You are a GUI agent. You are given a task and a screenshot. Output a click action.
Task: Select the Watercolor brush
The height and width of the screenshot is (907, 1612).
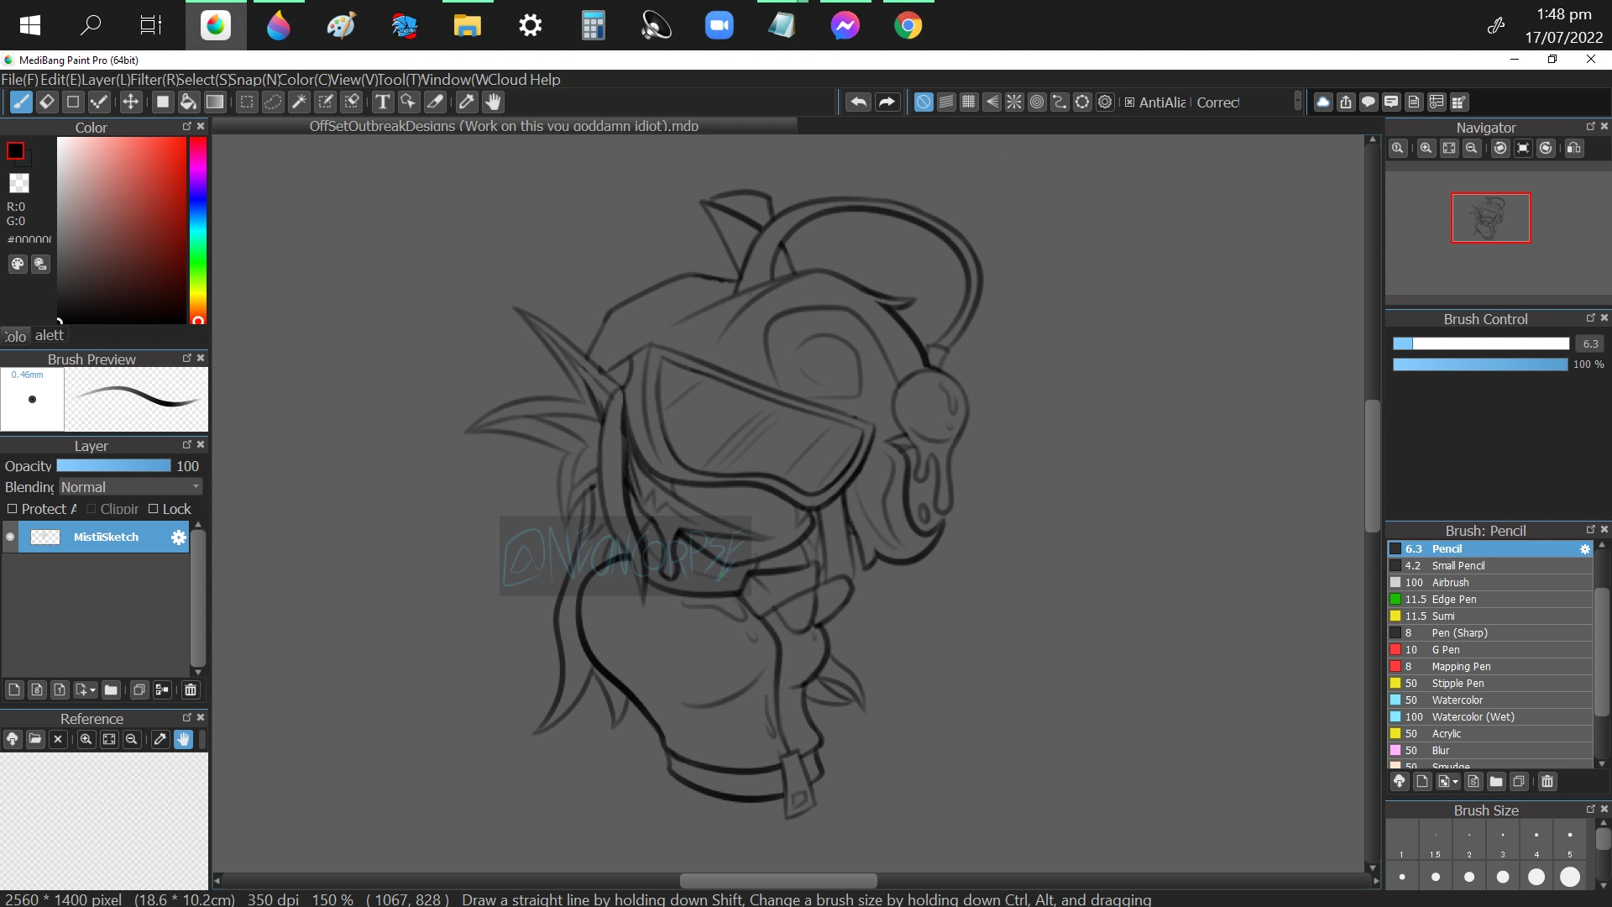(x=1457, y=700)
